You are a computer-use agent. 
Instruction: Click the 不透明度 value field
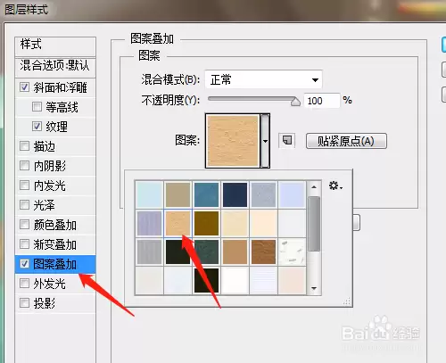[321, 101]
